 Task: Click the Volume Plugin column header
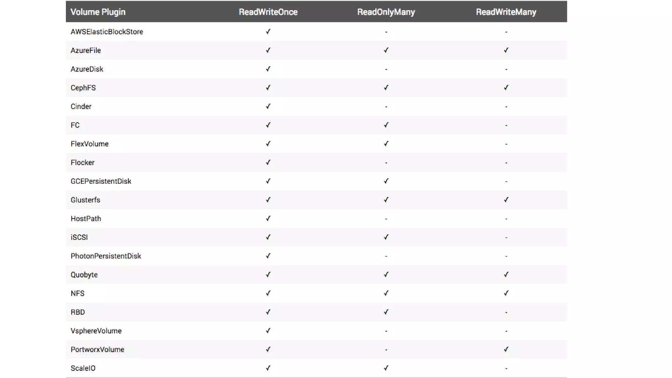[98, 12]
